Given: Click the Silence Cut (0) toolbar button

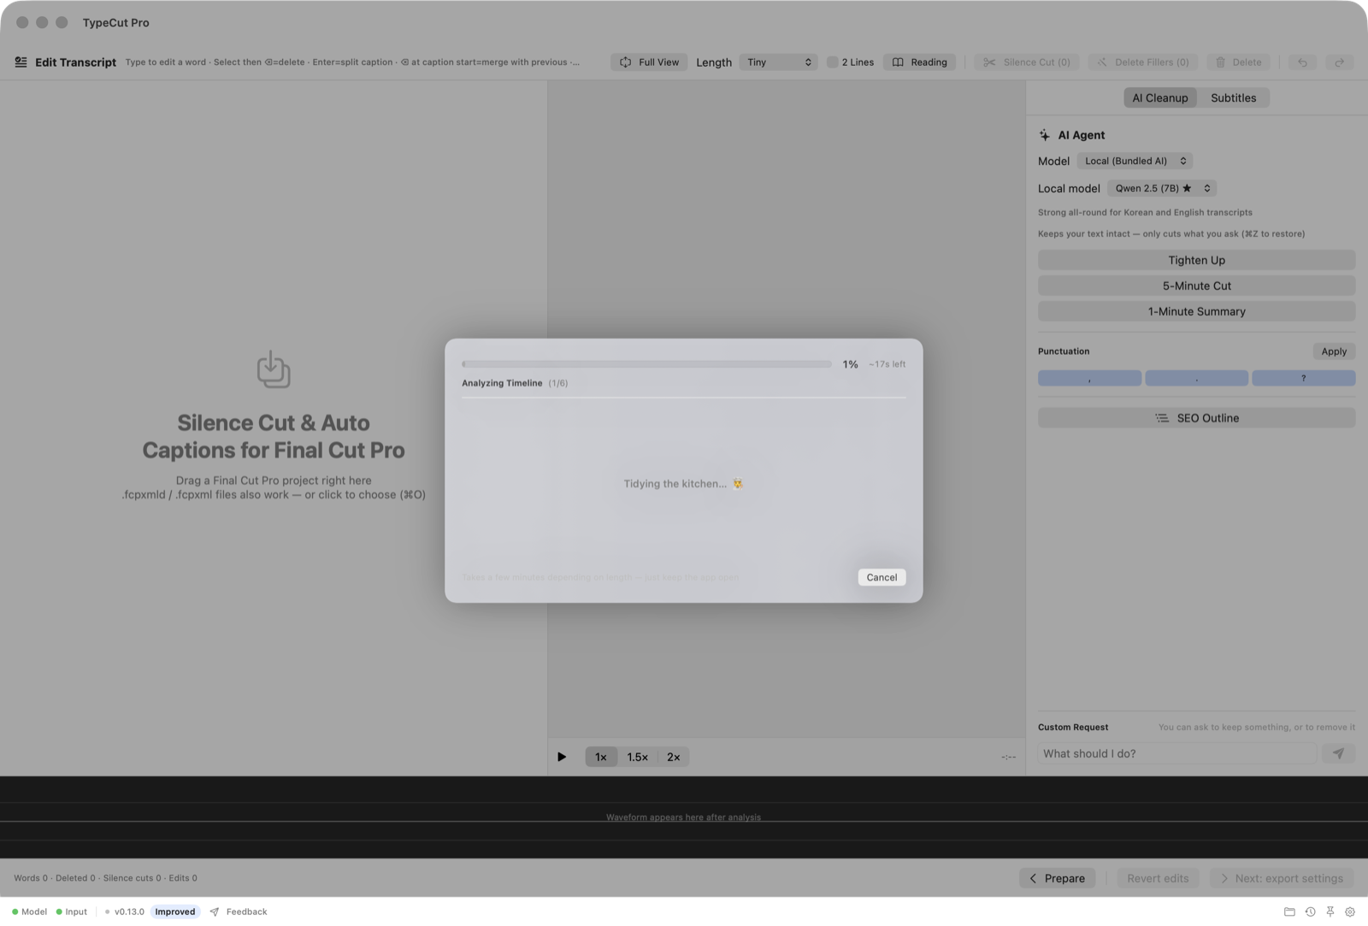Looking at the screenshot, I should [1027, 62].
